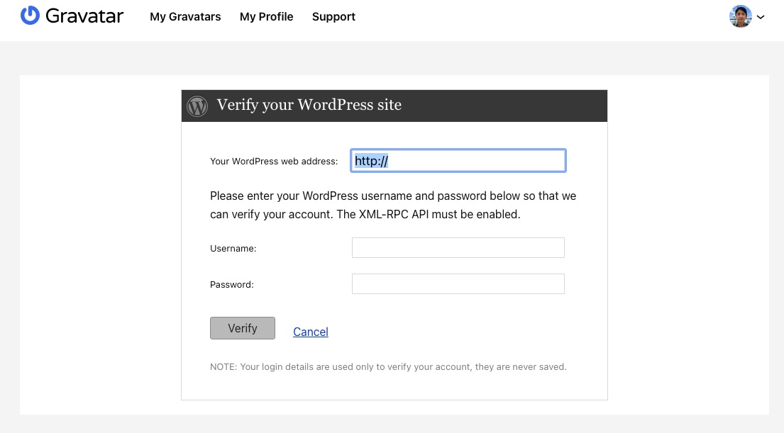Click the NOTE about login details text
This screenshot has height=433, width=784.
388,366
